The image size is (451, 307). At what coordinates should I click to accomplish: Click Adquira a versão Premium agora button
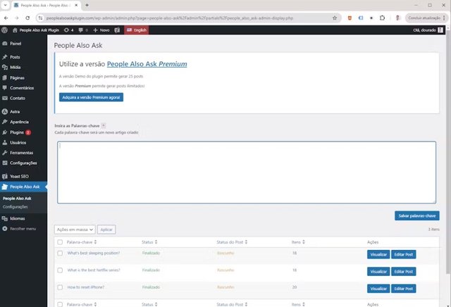(x=91, y=97)
